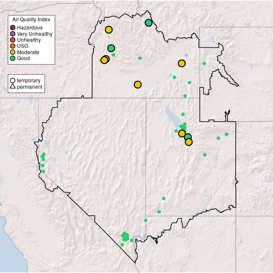
Task: Select the large green marker between two yellow markers
Action: point(187,137)
